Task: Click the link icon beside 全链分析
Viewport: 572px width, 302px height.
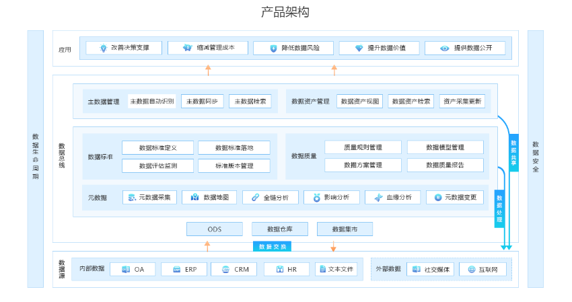Action: pyautogui.click(x=255, y=198)
